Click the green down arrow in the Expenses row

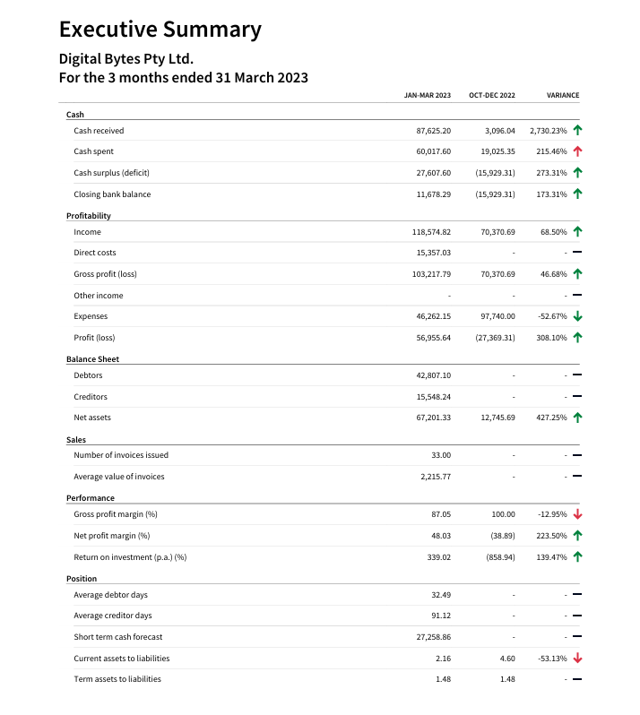click(577, 316)
